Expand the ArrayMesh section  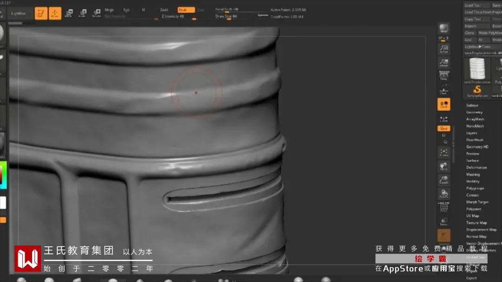(x=475, y=119)
